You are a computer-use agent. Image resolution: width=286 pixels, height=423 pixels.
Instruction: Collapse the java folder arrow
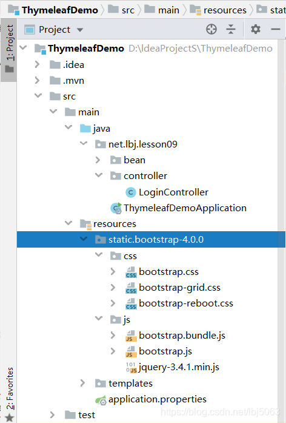68,127
